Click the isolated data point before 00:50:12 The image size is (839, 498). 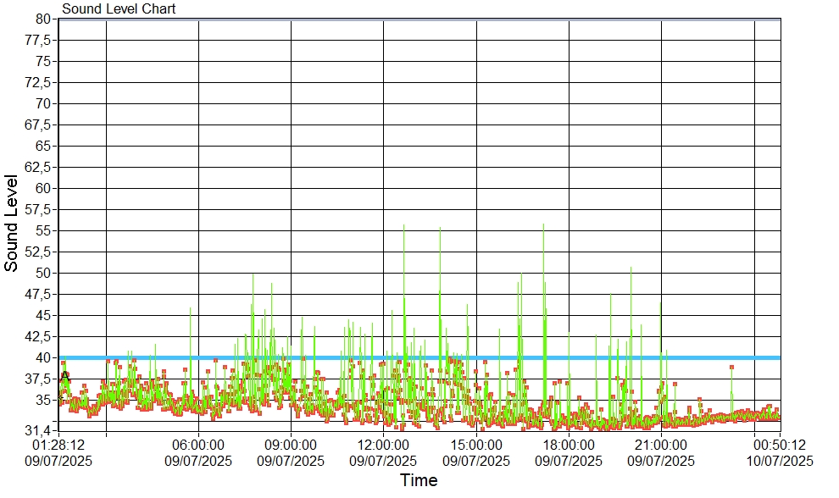[731, 368]
